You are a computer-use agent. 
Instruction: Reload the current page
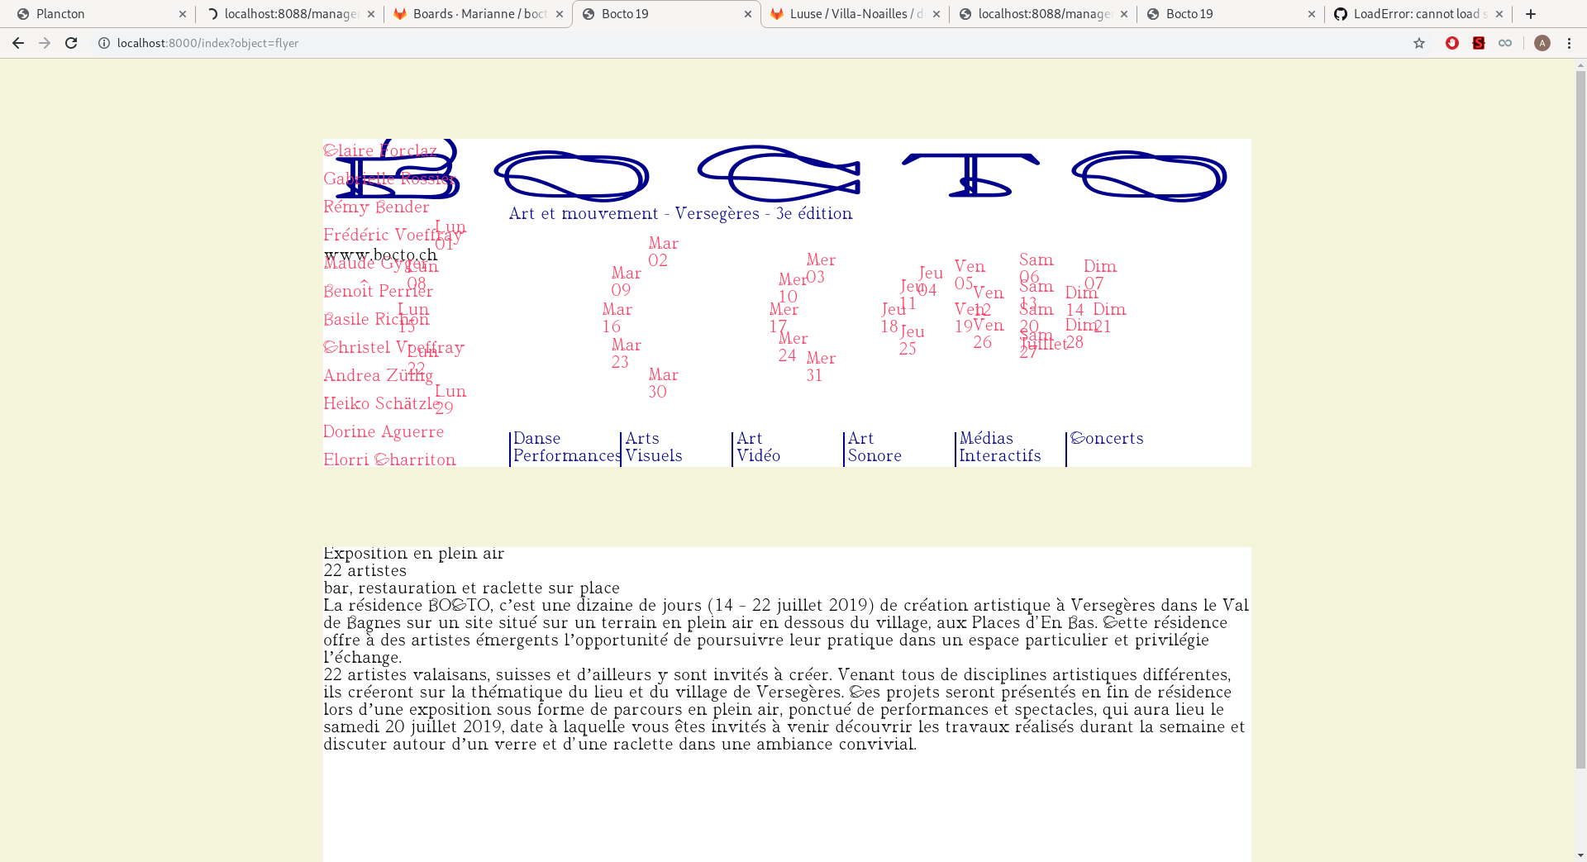71,43
